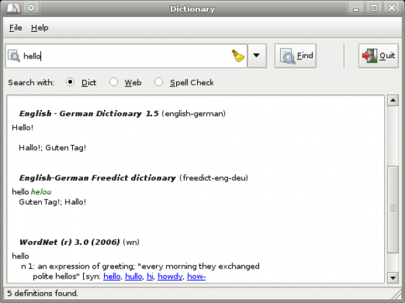This screenshot has height=303, width=405.
Task: Select the Dict search radio button
Action: 70,82
